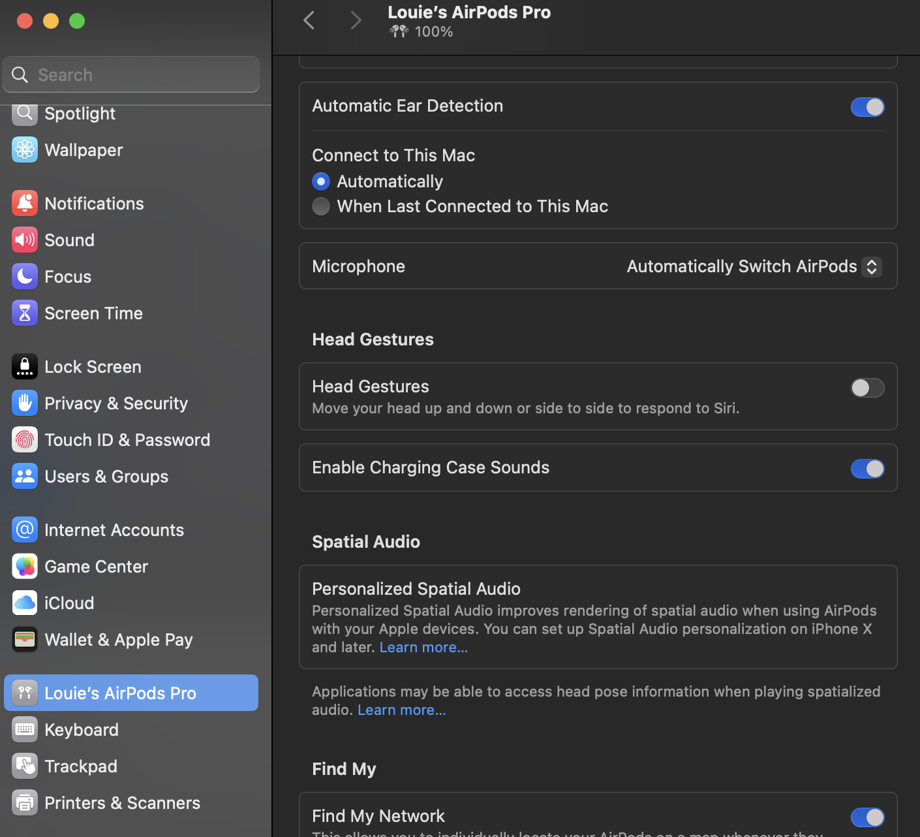Turn off Enable Charging Case Sounds

867,469
